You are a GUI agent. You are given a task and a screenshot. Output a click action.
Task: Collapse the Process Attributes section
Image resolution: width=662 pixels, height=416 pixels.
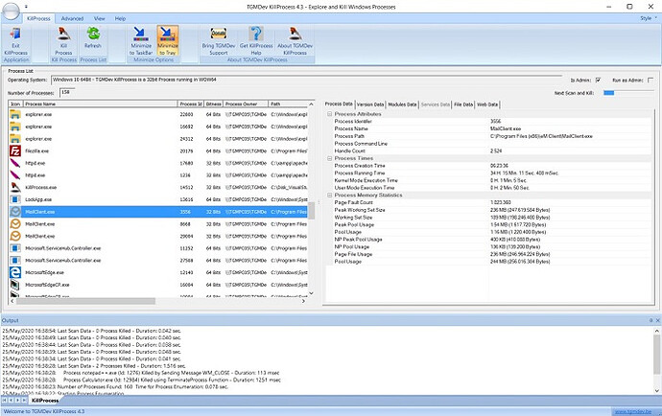coord(330,114)
